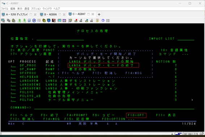Switch to the B - ASI006 session tab

pyautogui.click(x=50, y=14)
